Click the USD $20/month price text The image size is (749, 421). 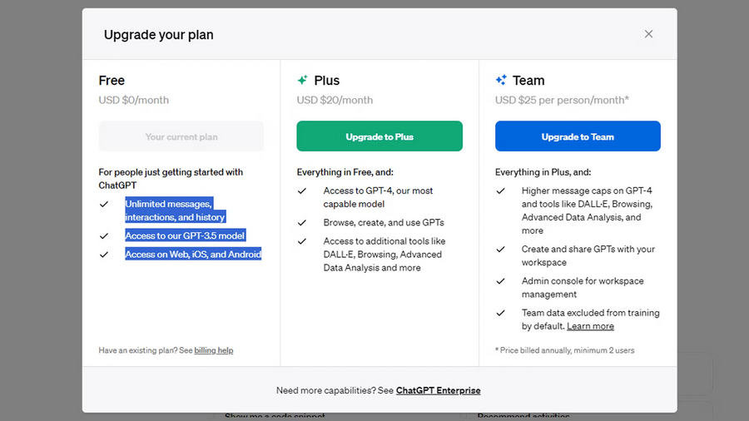pos(335,100)
